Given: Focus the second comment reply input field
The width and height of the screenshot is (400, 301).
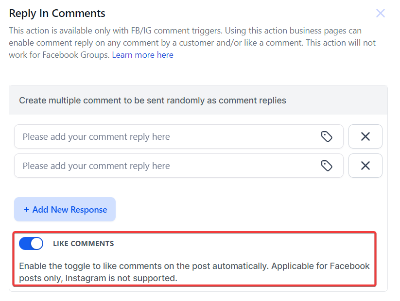Looking at the screenshot, I should 165,166.
